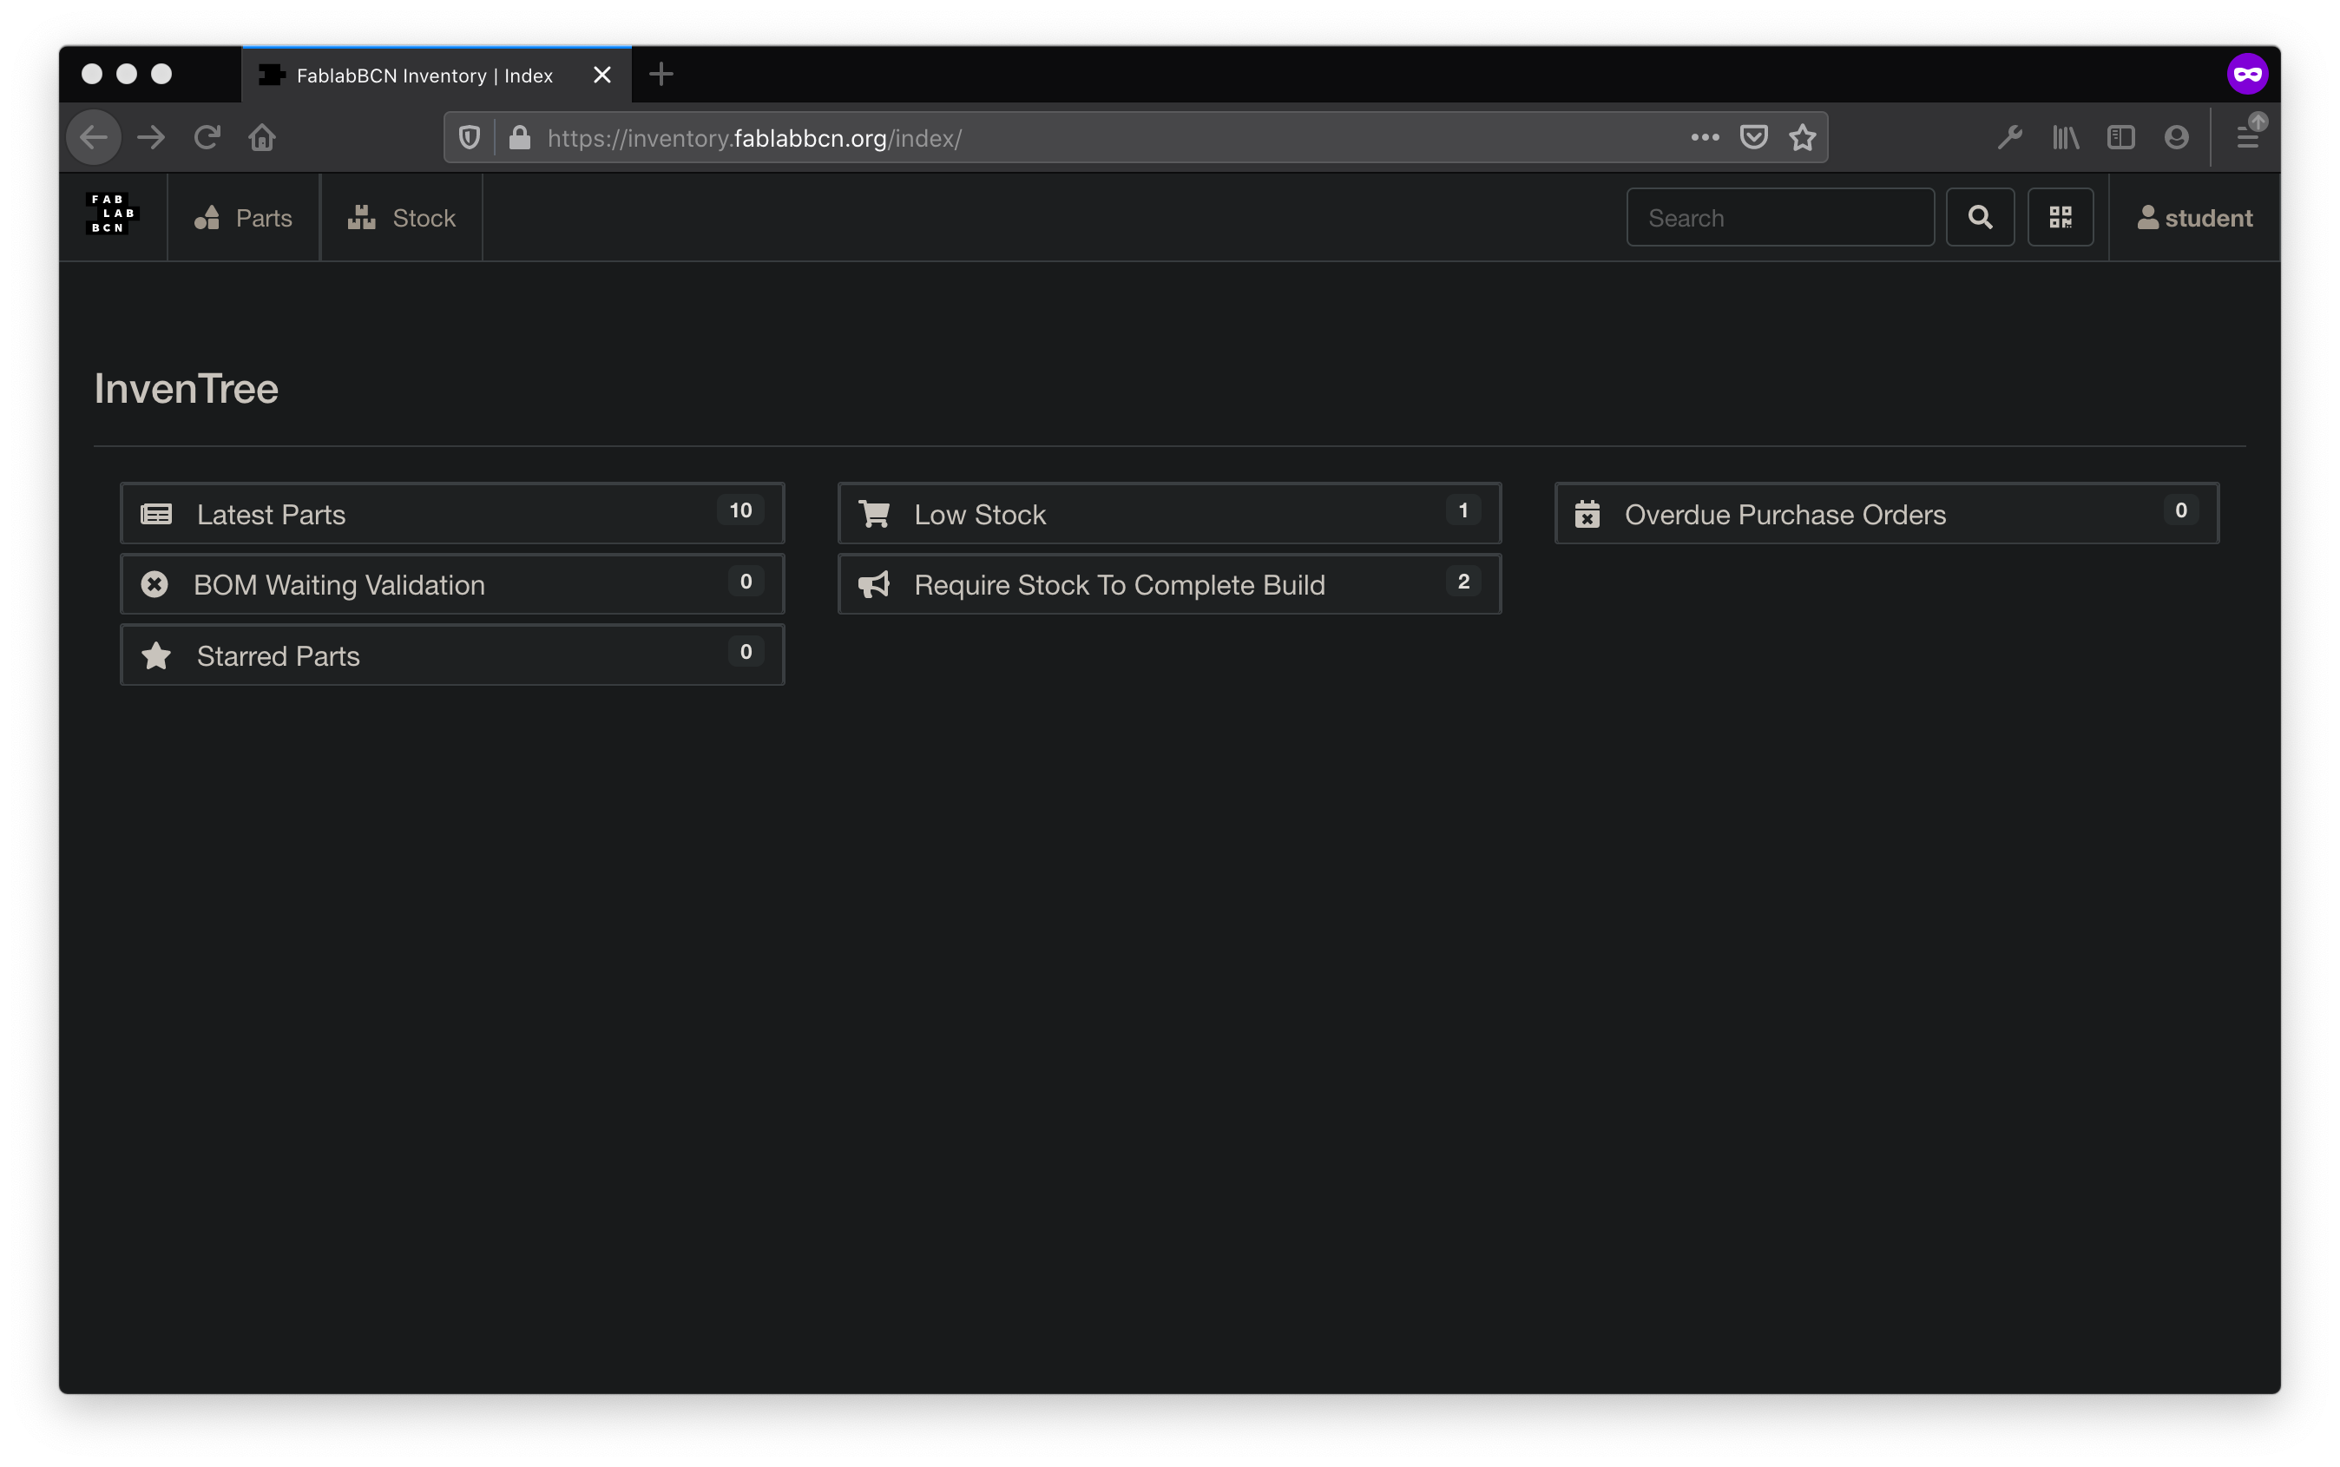Open the page actions three-dots menu
The width and height of the screenshot is (2340, 1467).
pos(1705,138)
